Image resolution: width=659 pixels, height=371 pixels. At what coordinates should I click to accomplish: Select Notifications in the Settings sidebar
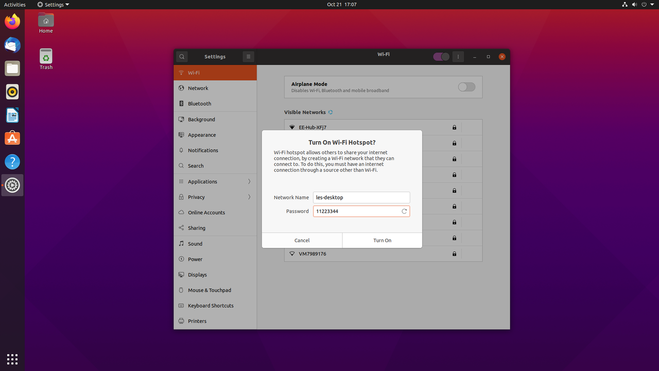[x=215, y=150]
